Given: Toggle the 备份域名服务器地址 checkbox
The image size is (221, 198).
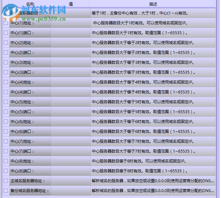Looking at the screenshot, I should (6, 191).
